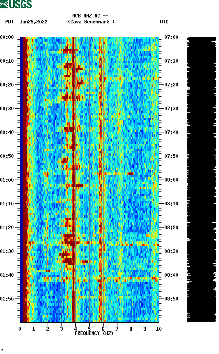Click the 00:00 PDT time label
Screen dimensions: 219x354
click(7, 37)
